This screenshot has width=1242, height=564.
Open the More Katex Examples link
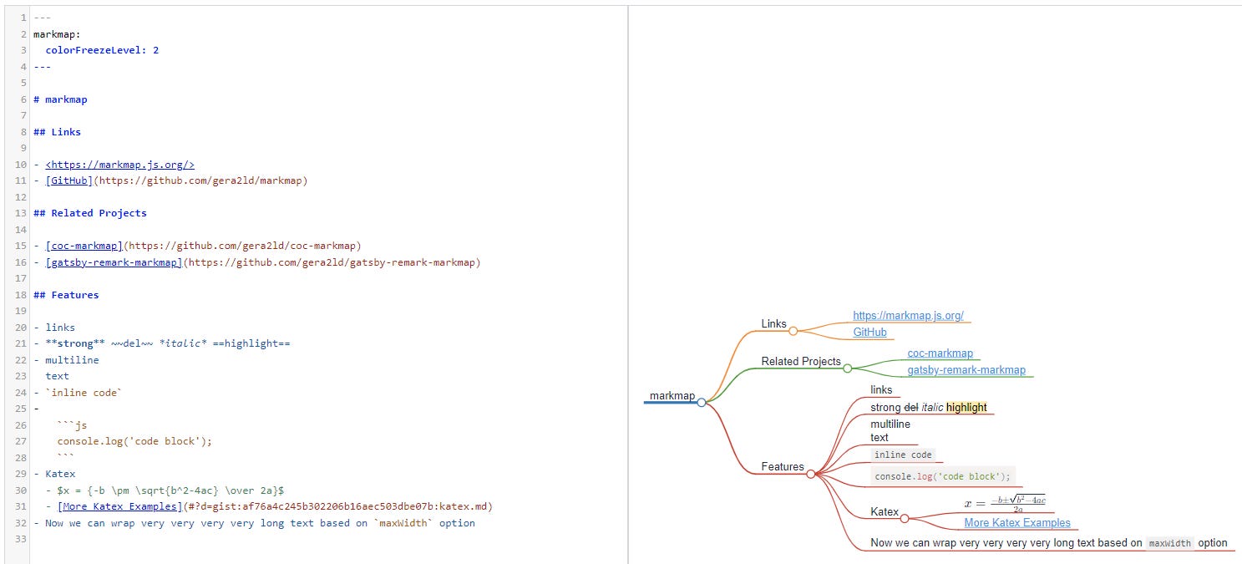[x=1018, y=522]
